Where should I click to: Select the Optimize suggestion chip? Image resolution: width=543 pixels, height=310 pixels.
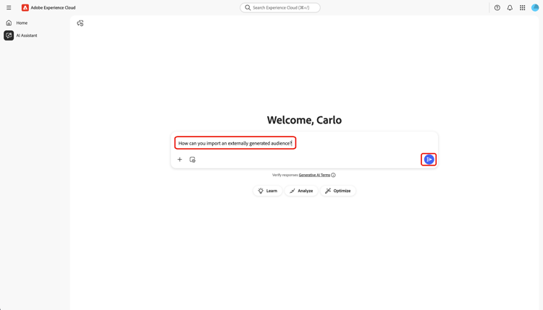coord(337,191)
